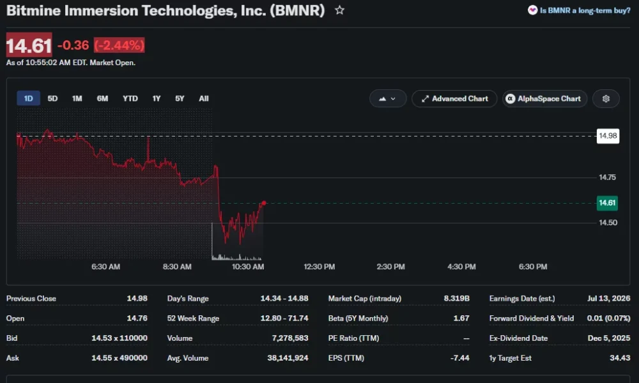Click the Ask value 14.55 x 490000
Viewport: 639px width, 383px height.
[x=119, y=357]
